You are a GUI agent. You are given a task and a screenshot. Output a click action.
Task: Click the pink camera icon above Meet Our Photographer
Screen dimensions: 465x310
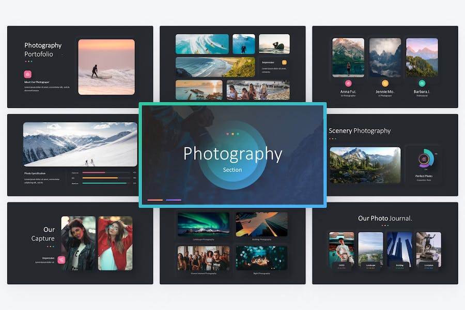point(27,74)
